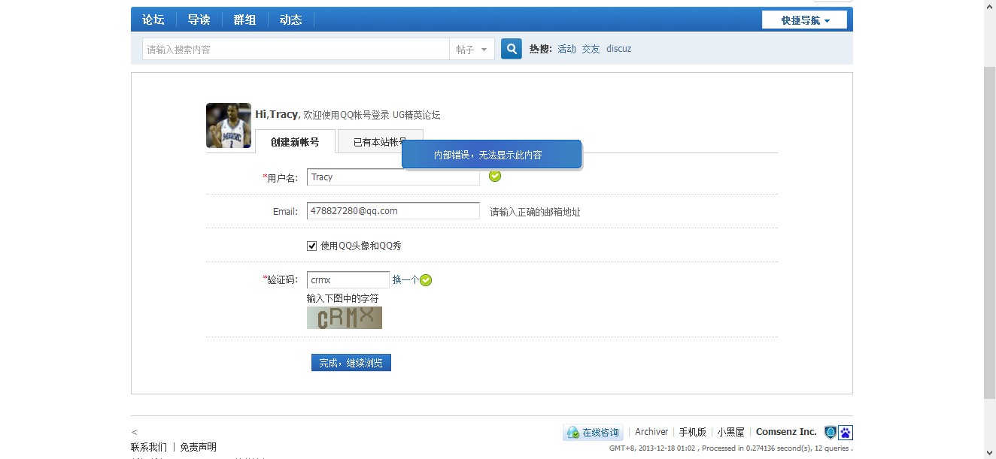
Task: Click the Baidu paw icon in footer
Action: click(846, 433)
